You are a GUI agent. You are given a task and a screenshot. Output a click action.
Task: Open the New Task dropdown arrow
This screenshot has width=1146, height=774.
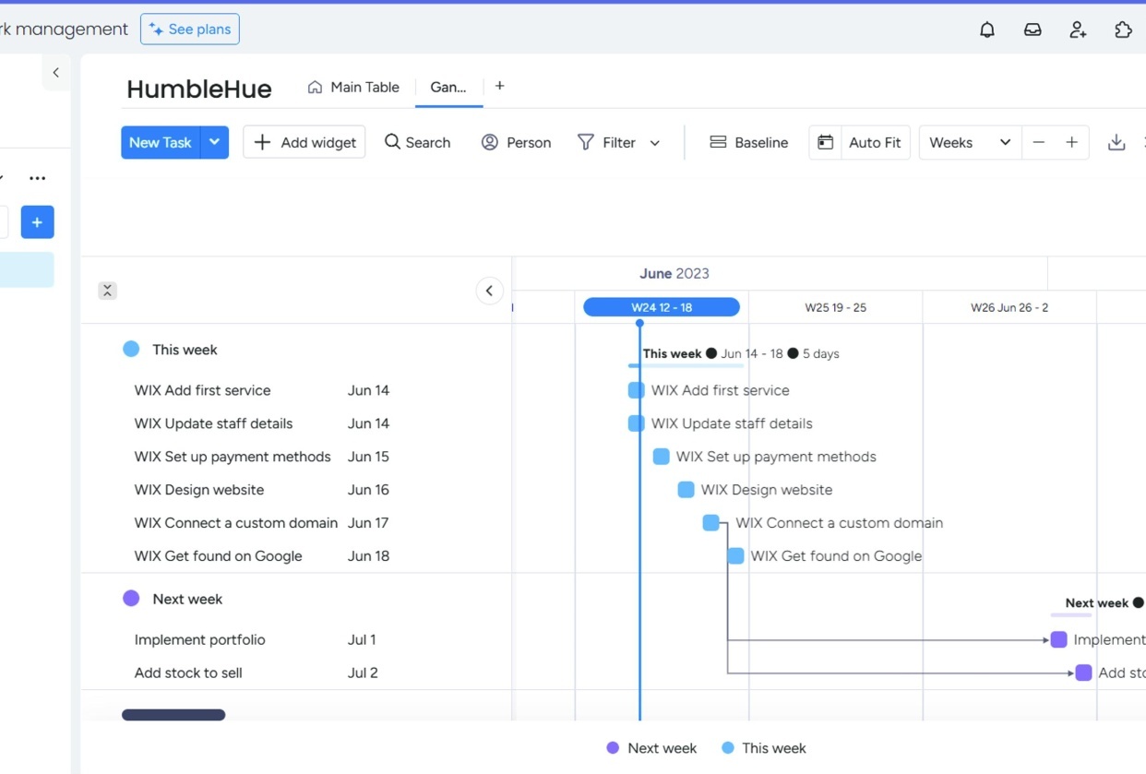click(214, 142)
